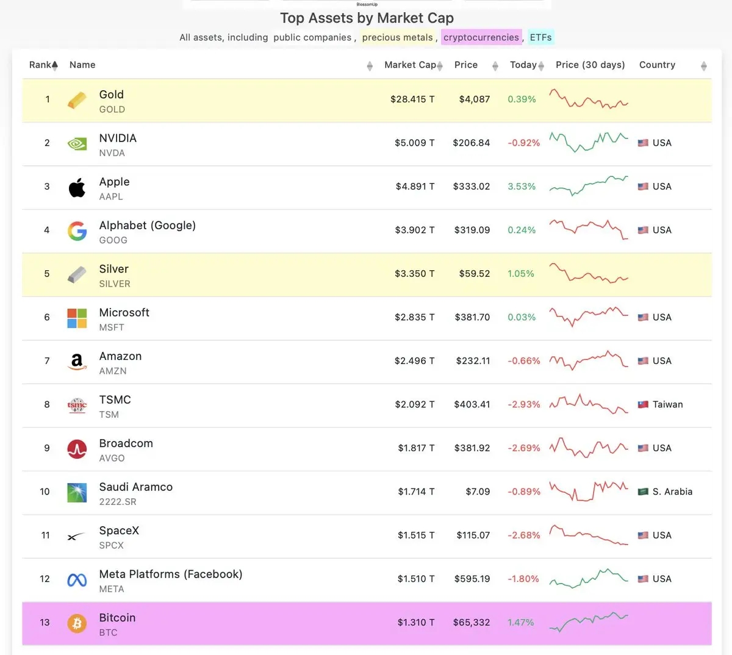Sort by Country column arrows
The width and height of the screenshot is (732, 655).
pyautogui.click(x=704, y=66)
